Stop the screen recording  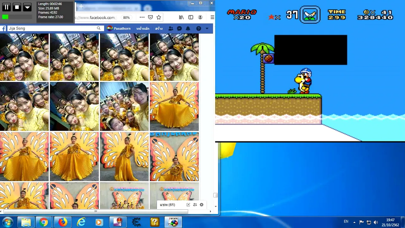click(17, 7)
